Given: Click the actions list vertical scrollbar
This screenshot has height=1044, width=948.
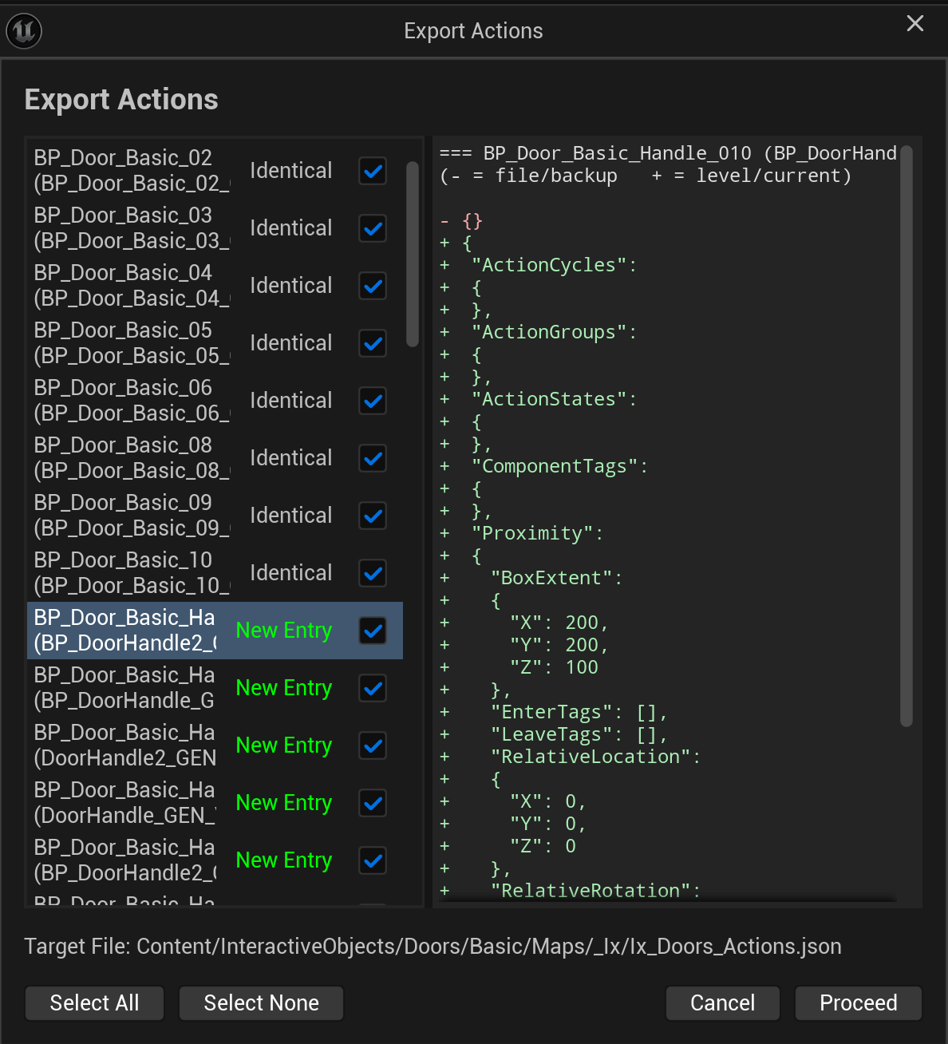Looking at the screenshot, I should [x=413, y=254].
